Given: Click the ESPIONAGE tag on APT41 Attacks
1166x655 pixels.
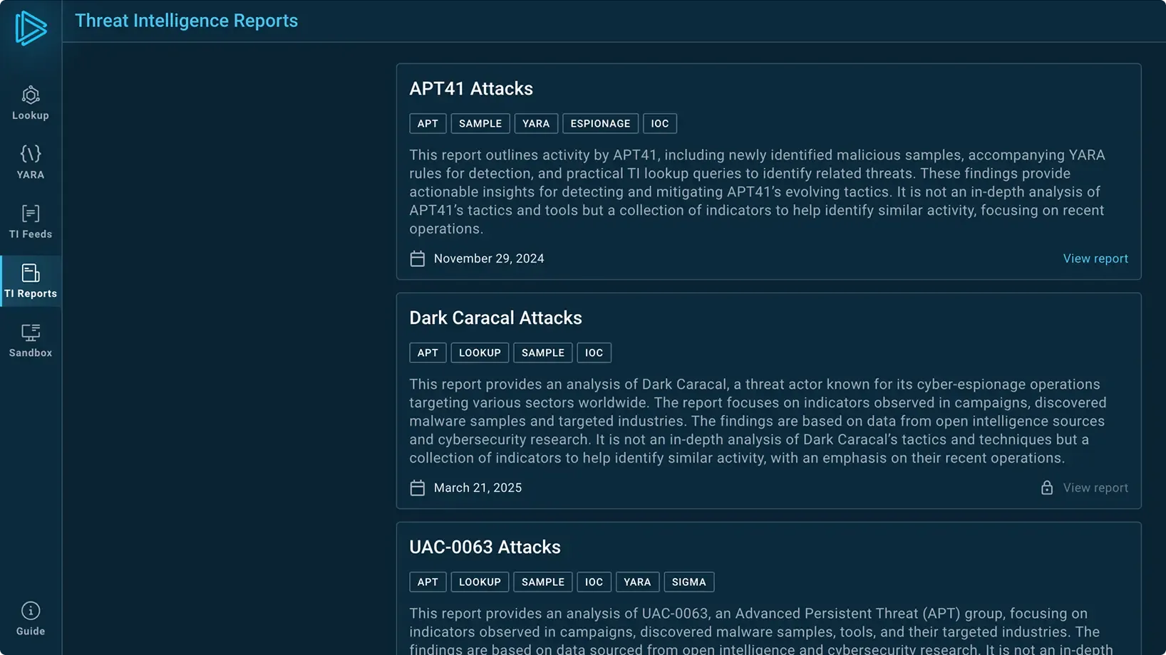Looking at the screenshot, I should [600, 123].
